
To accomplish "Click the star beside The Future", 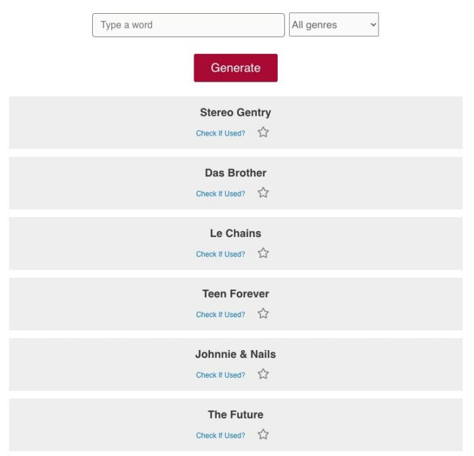I will 263,434.
